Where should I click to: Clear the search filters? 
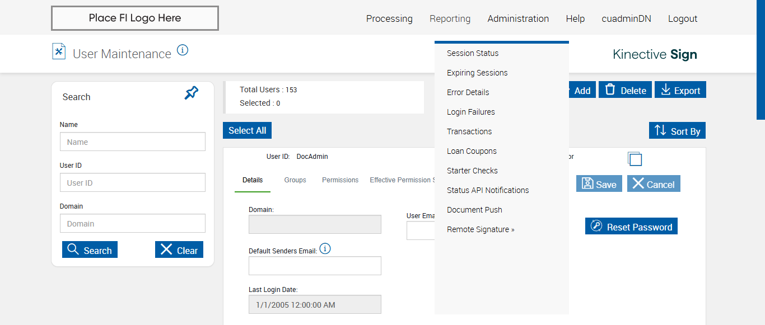coord(179,250)
